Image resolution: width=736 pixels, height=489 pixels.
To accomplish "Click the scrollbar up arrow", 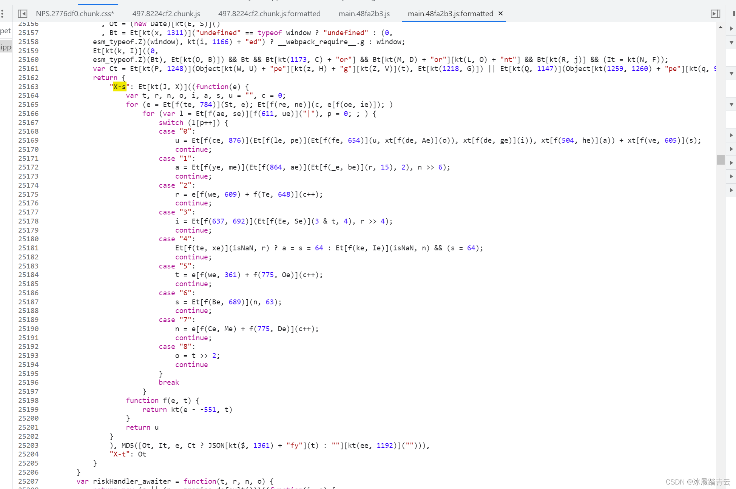I will pyautogui.click(x=721, y=28).
